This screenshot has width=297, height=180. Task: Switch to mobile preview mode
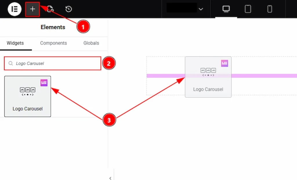269,9
